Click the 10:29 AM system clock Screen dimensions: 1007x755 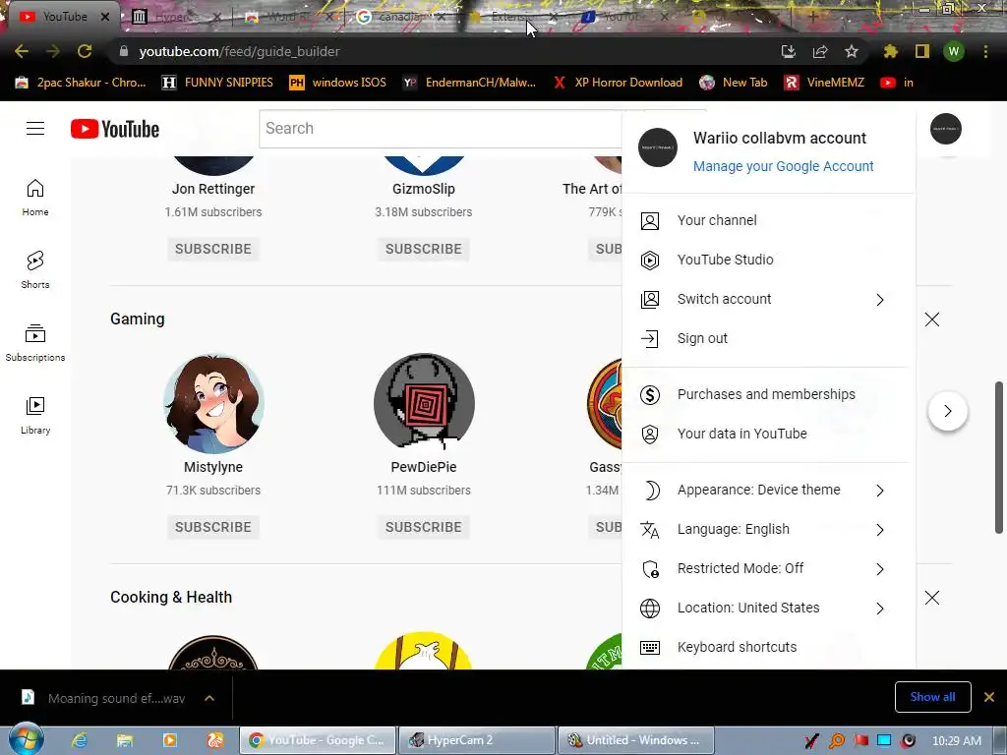pos(956,741)
